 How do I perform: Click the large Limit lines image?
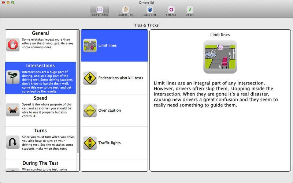(220, 57)
